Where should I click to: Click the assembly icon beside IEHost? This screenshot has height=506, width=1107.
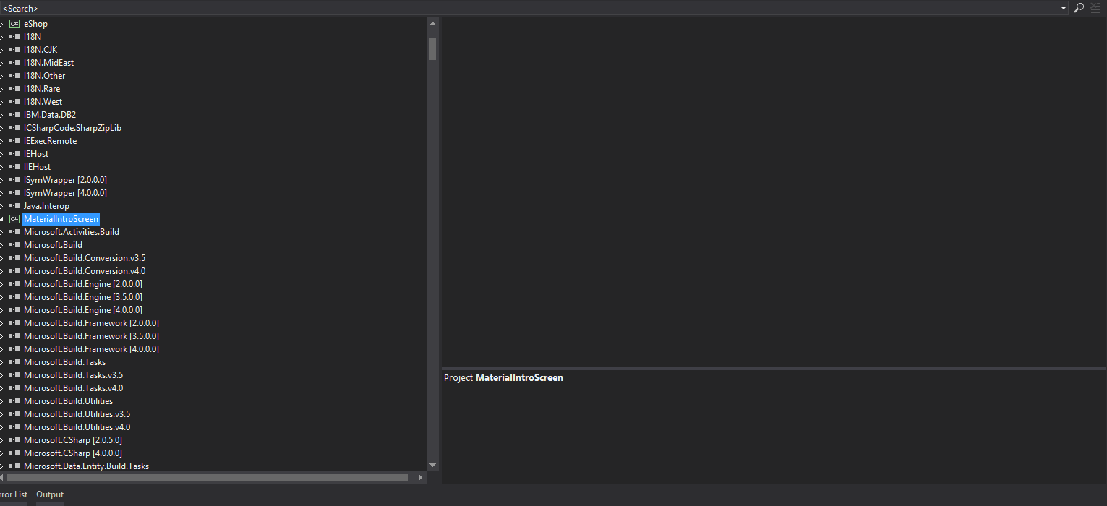click(14, 154)
